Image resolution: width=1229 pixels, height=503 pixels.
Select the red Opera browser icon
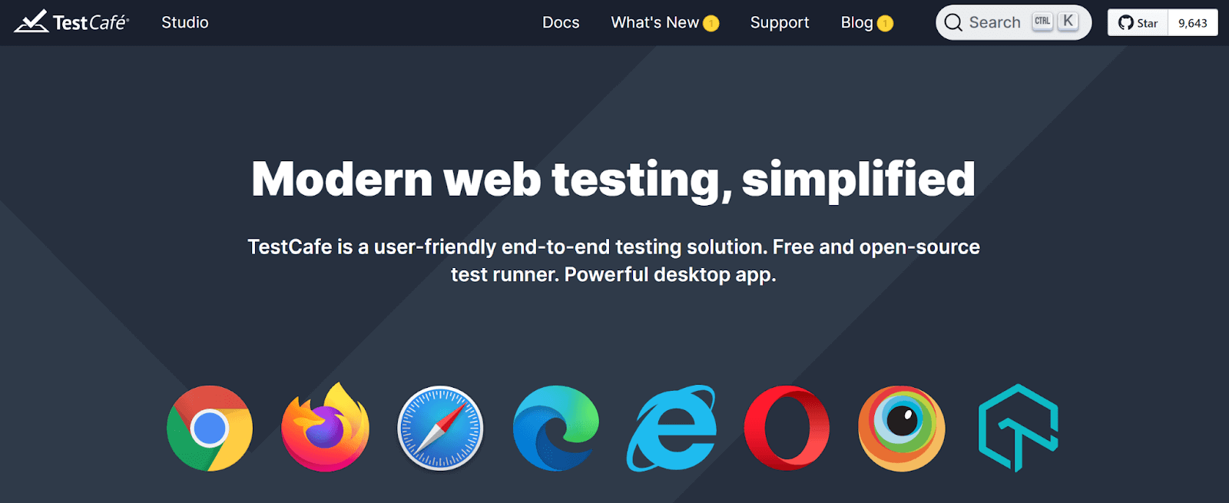coord(787,428)
